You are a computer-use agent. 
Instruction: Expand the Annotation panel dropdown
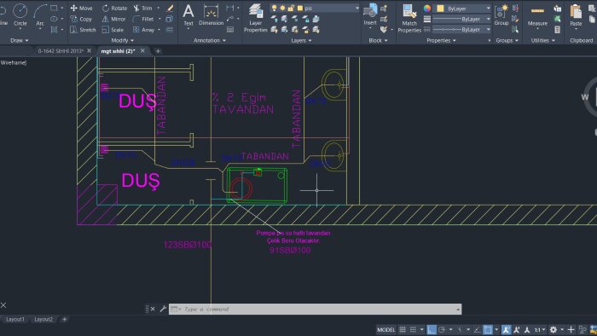(210, 40)
